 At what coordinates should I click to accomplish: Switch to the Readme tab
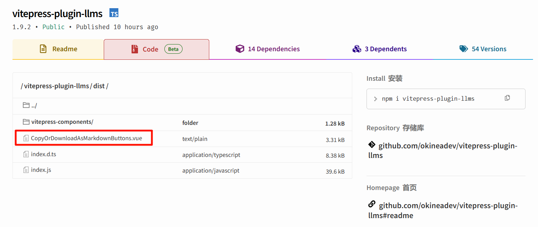58,49
